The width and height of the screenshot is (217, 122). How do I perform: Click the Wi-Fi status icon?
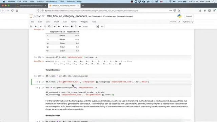[170, 1]
